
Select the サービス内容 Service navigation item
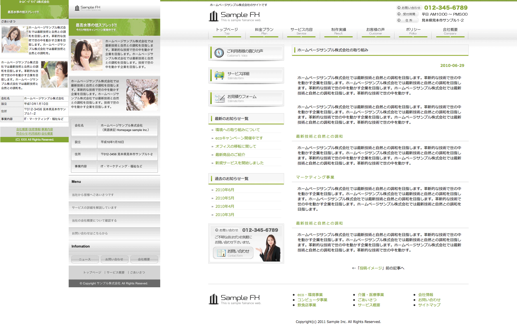click(301, 31)
